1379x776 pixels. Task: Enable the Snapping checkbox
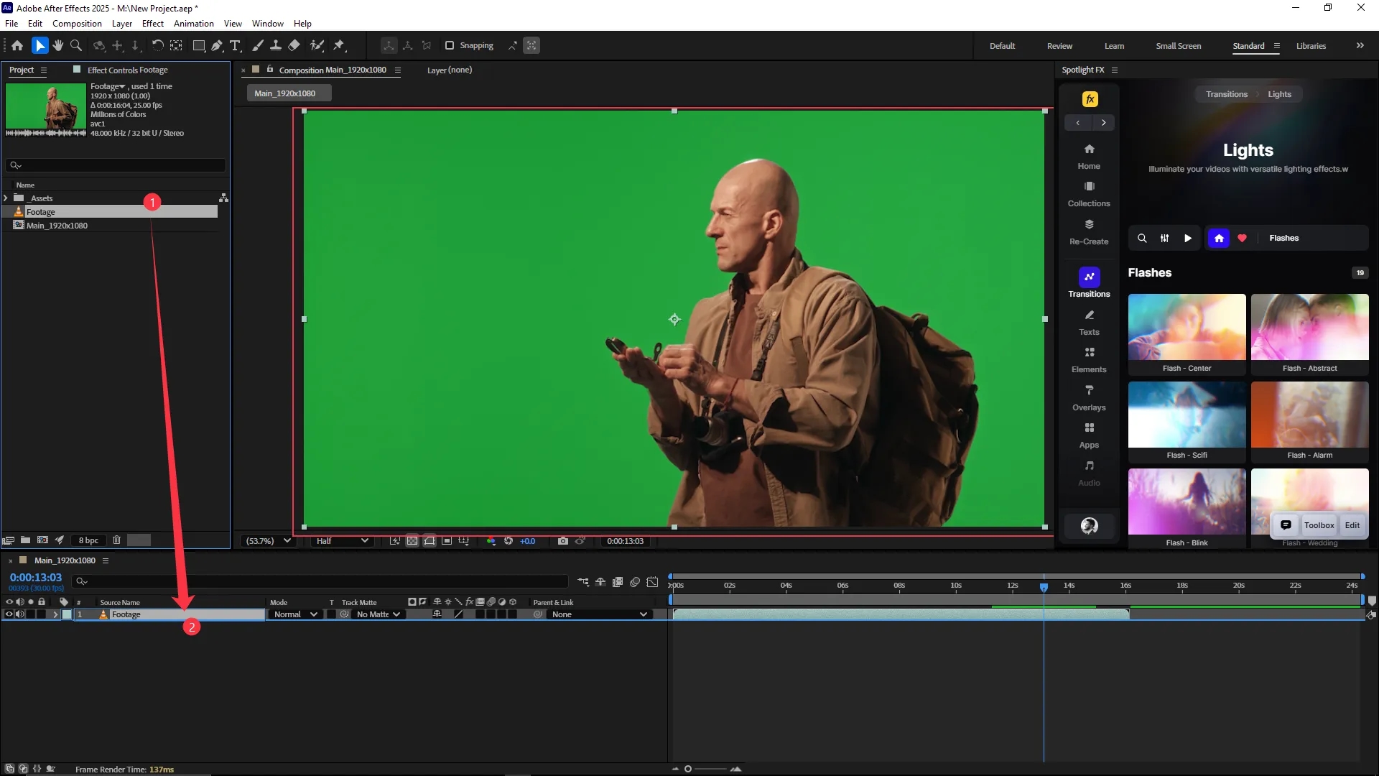click(x=450, y=45)
